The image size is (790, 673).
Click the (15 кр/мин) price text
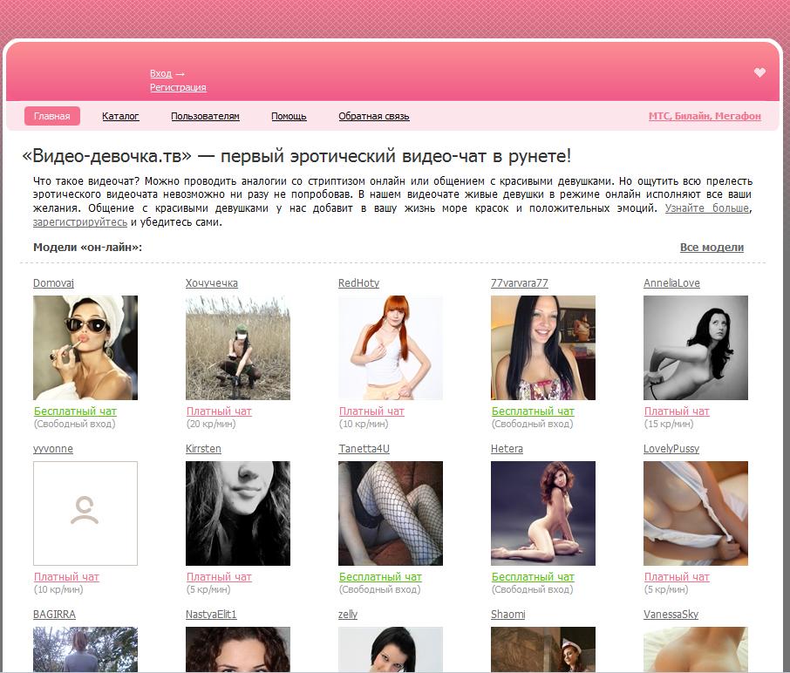(669, 425)
